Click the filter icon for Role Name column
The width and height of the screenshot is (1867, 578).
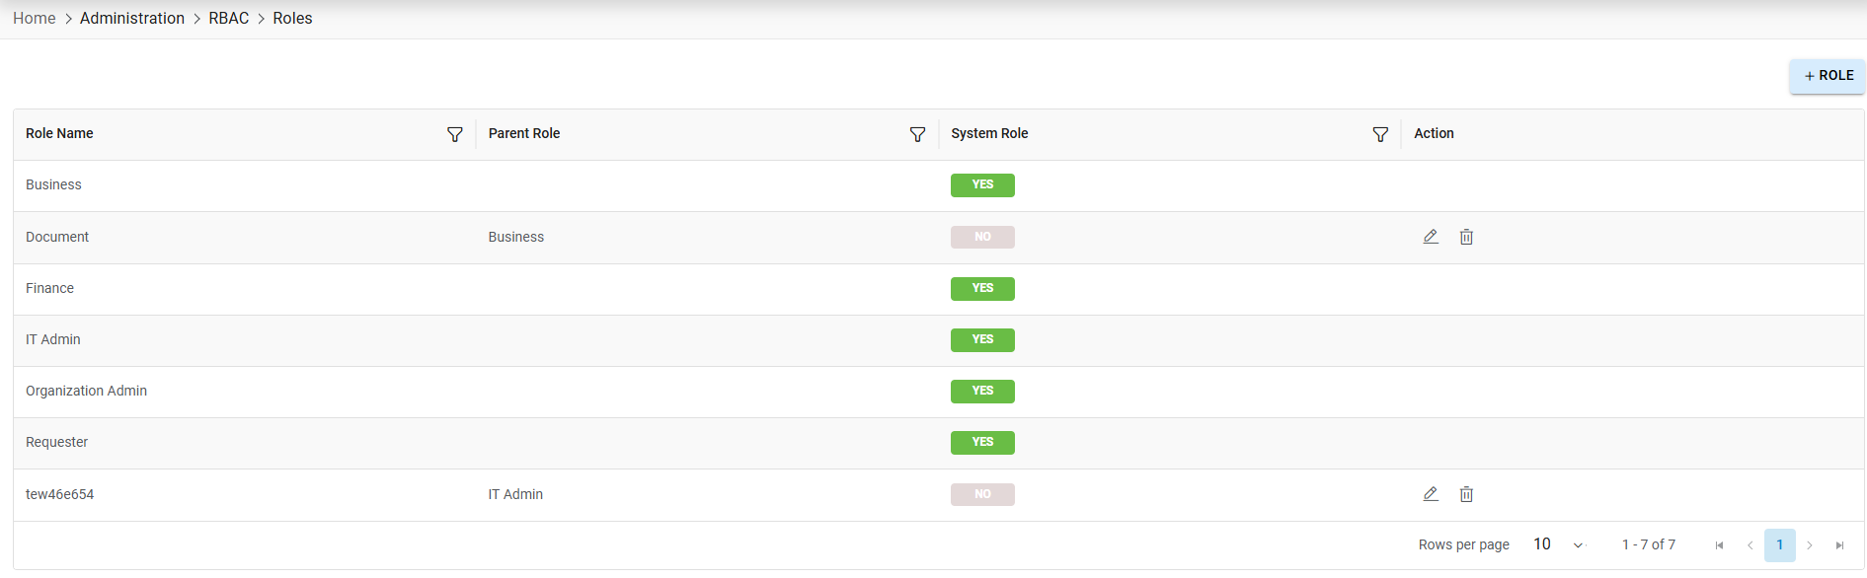(x=454, y=134)
